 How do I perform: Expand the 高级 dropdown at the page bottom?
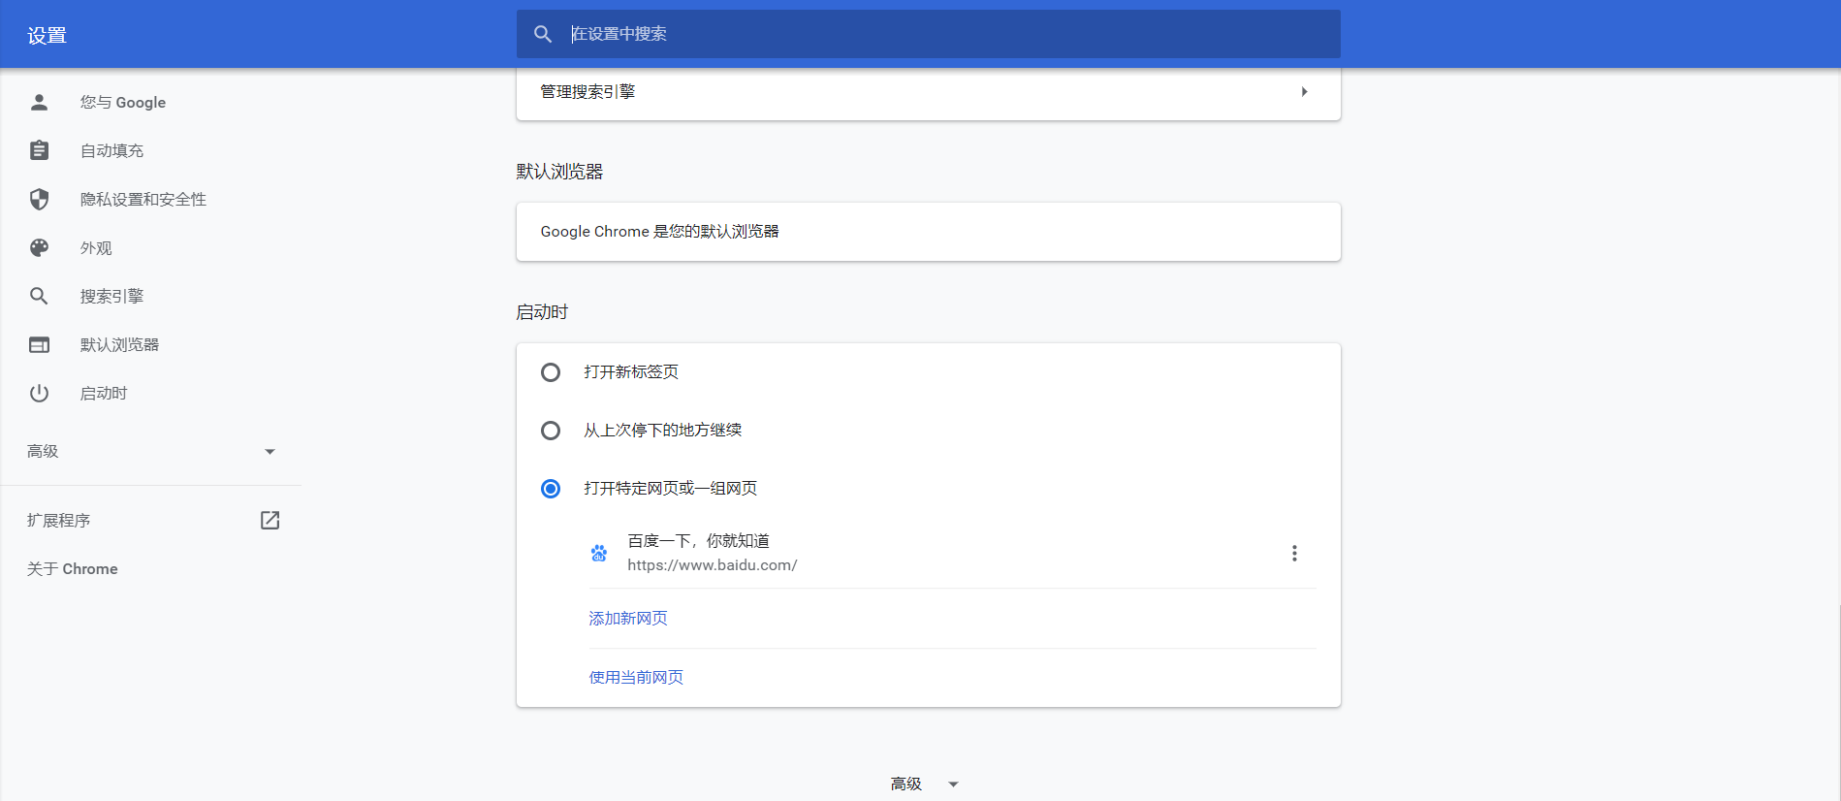[925, 784]
